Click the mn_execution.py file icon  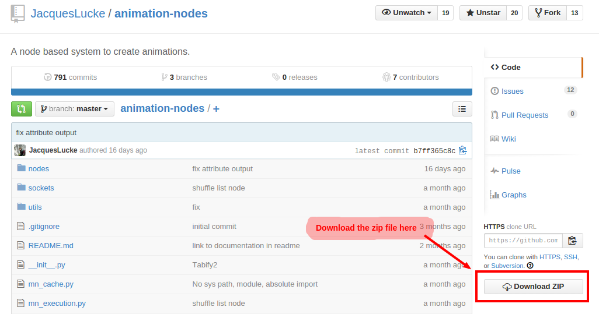[20, 304]
